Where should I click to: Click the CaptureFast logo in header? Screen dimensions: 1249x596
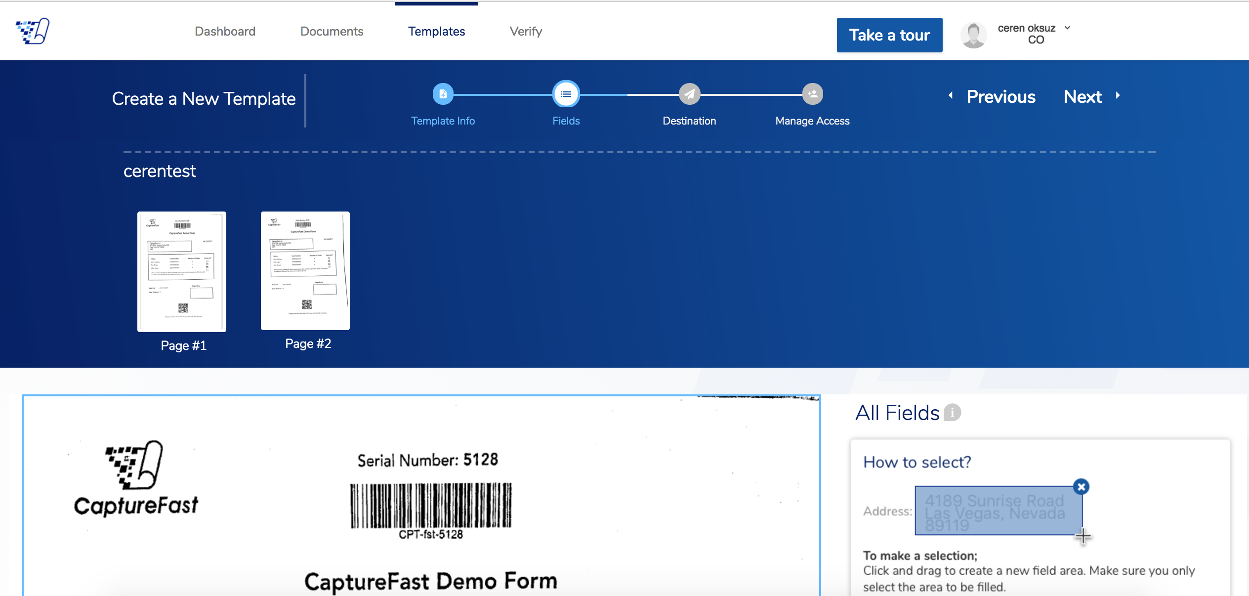click(33, 31)
